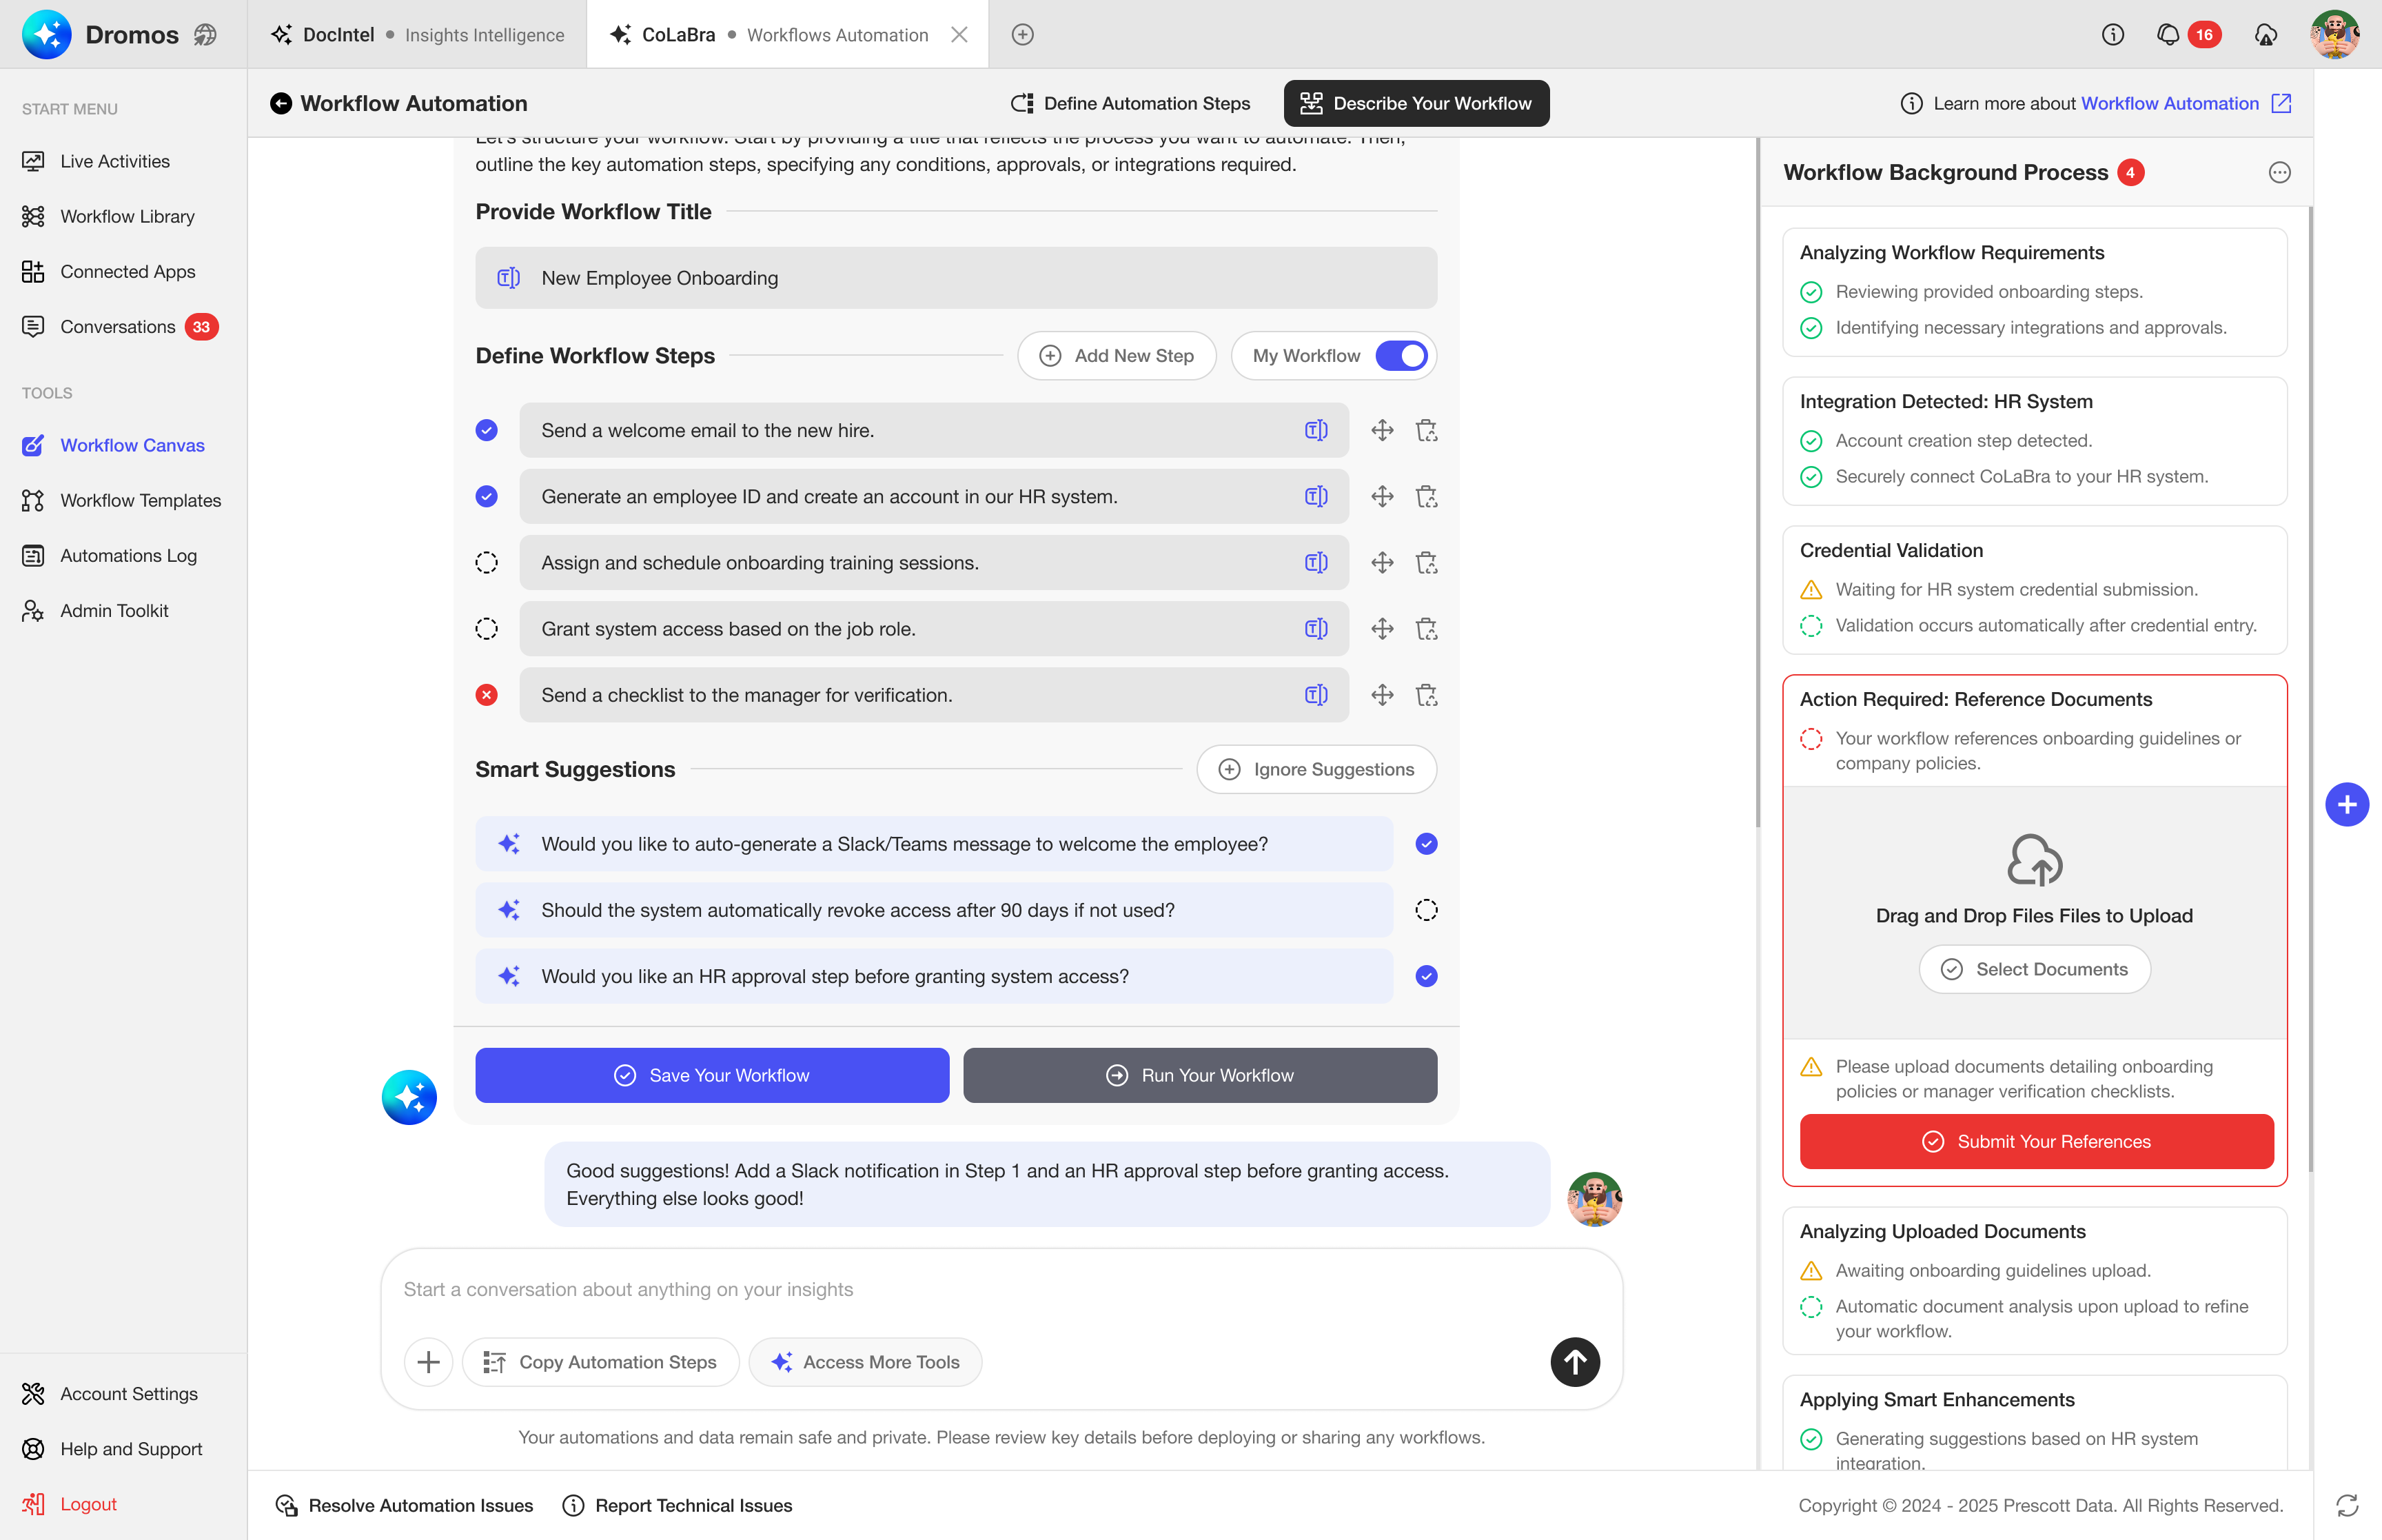Open the add attachment plus in chat
The height and width of the screenshot is (1540, 2382).
click(428, 1362)
